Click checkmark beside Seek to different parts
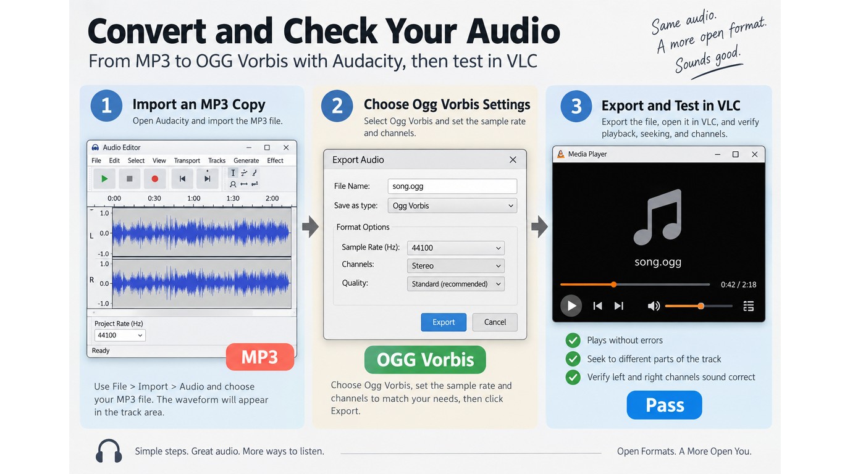850x474 pixels. 573,359
